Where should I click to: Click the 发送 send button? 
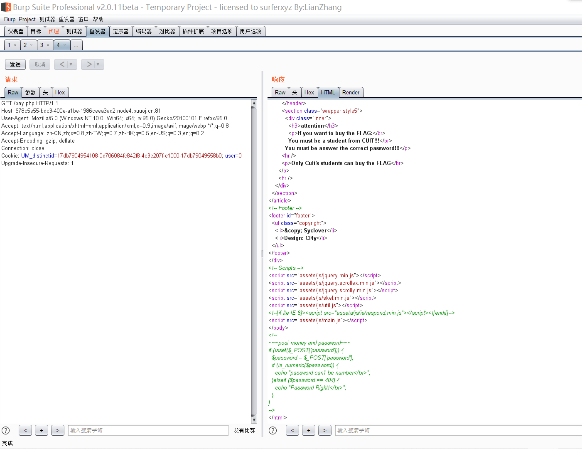pos(15,64)
